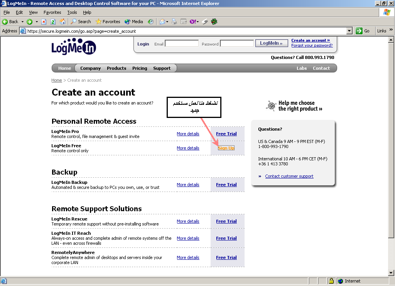Click the Home breadcrumb link
Screen dimensions: 395x286
56,80
